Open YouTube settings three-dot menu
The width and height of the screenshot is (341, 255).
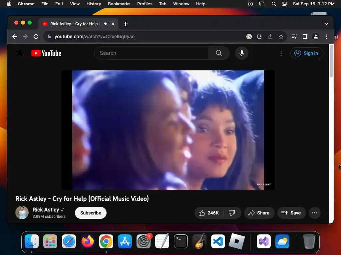[x=281, y=53]
